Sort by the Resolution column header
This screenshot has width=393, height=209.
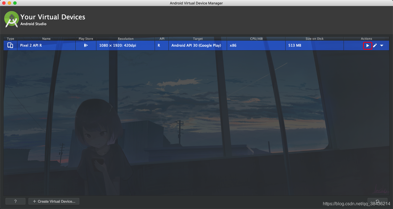coord(126,39)
